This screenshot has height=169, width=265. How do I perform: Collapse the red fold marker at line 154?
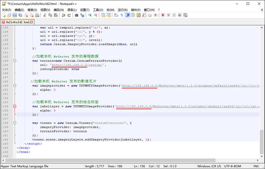pyautogui.click(x=15, y=106)
